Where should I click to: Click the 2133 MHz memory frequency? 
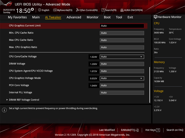tap(159, 72)
